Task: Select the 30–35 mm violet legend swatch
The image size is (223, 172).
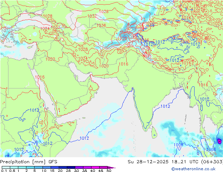Action: point(79,167)
